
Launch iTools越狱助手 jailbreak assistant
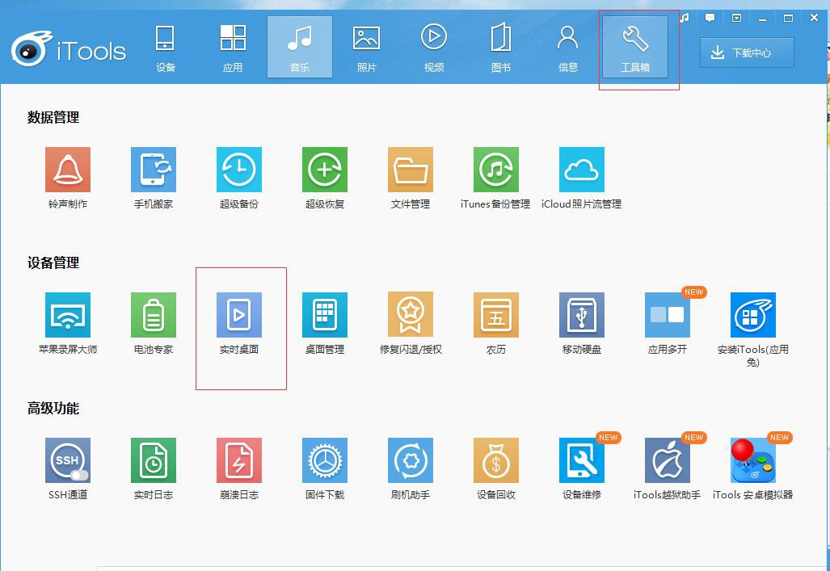tap(668, 460)
